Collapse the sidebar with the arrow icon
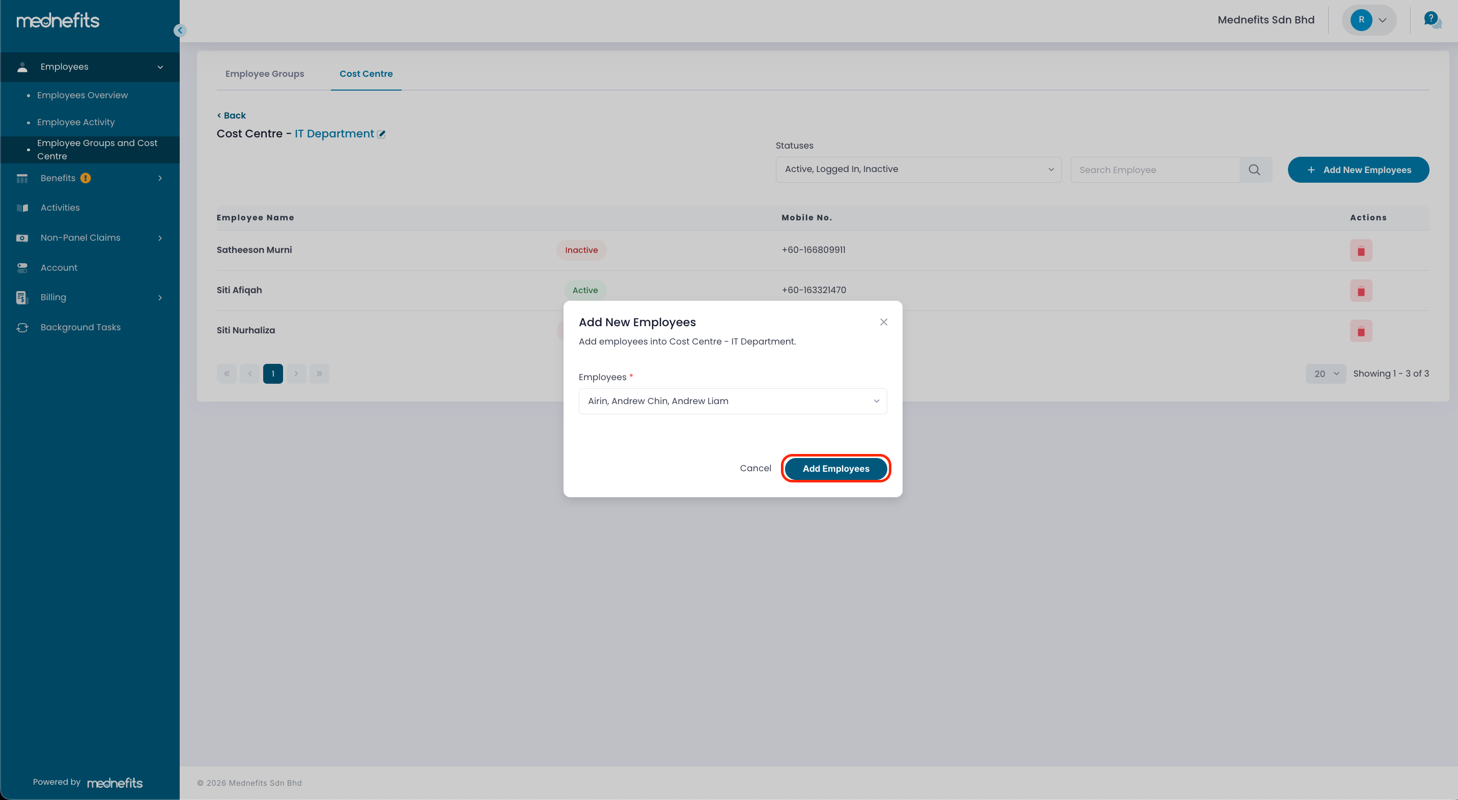The image size is (1458, 800). [180, 31]
